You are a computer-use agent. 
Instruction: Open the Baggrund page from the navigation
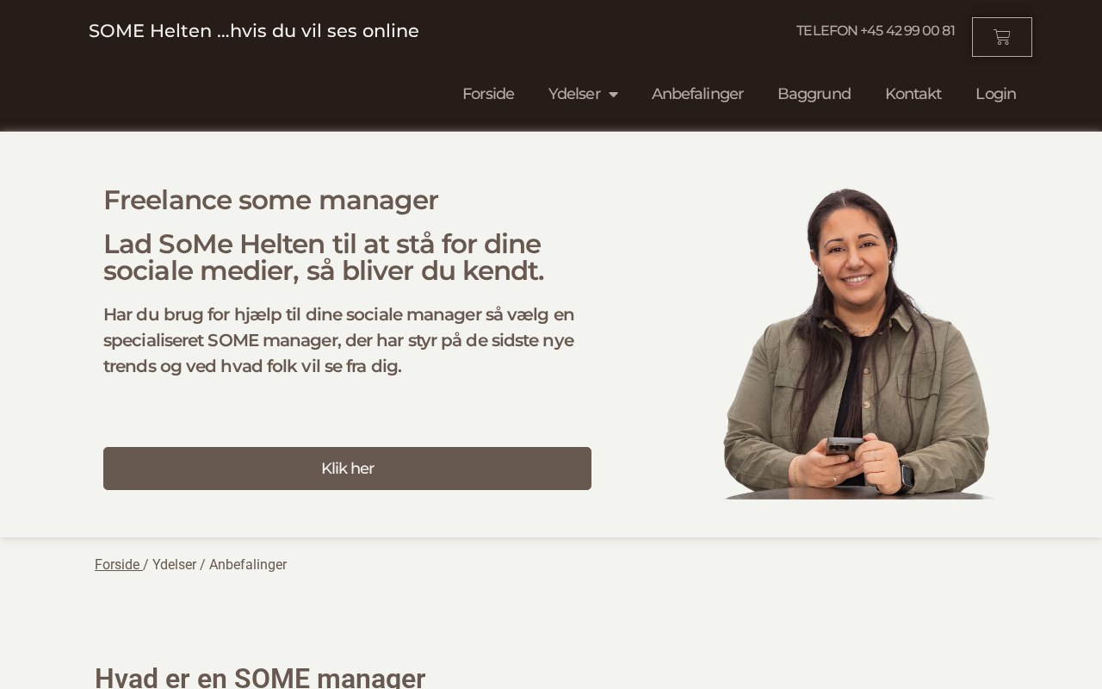814,94
